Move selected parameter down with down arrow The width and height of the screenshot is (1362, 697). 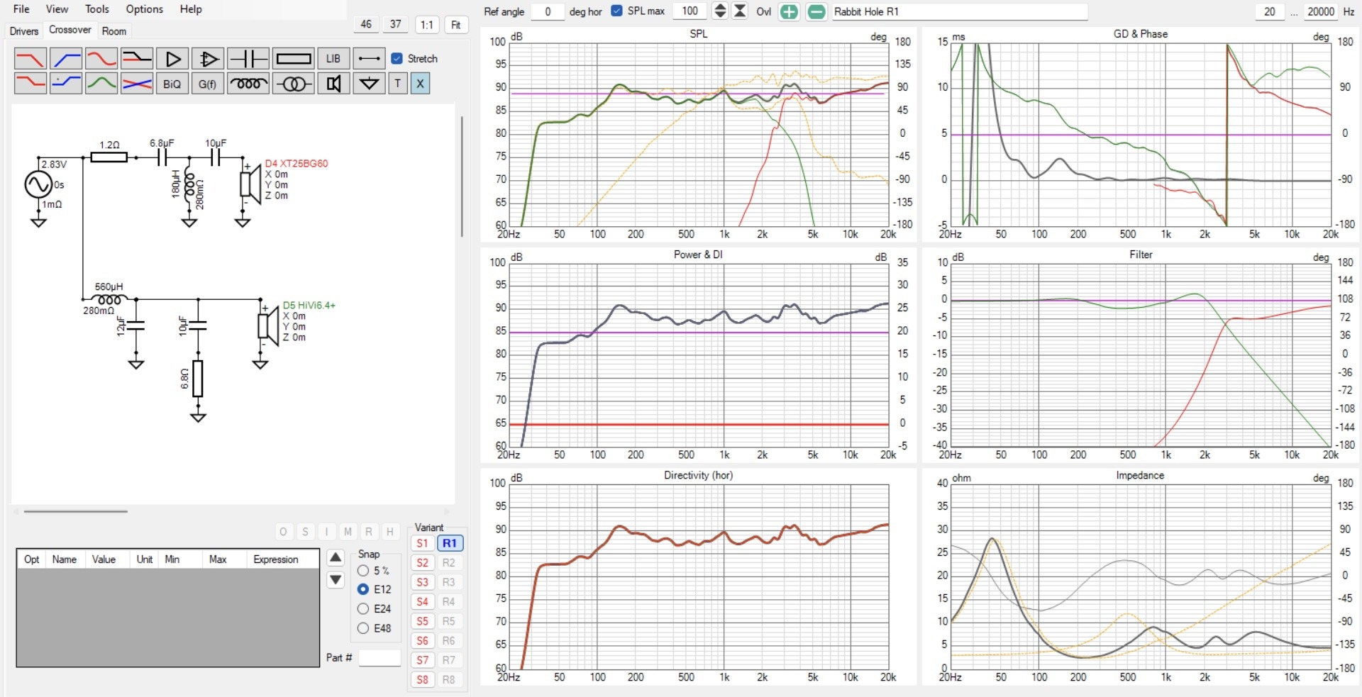click(336, 580)
